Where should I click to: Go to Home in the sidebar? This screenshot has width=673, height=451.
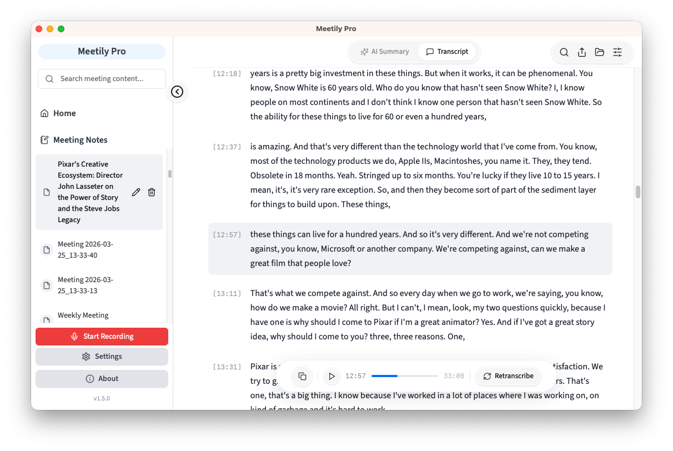[x=64, y=113]
